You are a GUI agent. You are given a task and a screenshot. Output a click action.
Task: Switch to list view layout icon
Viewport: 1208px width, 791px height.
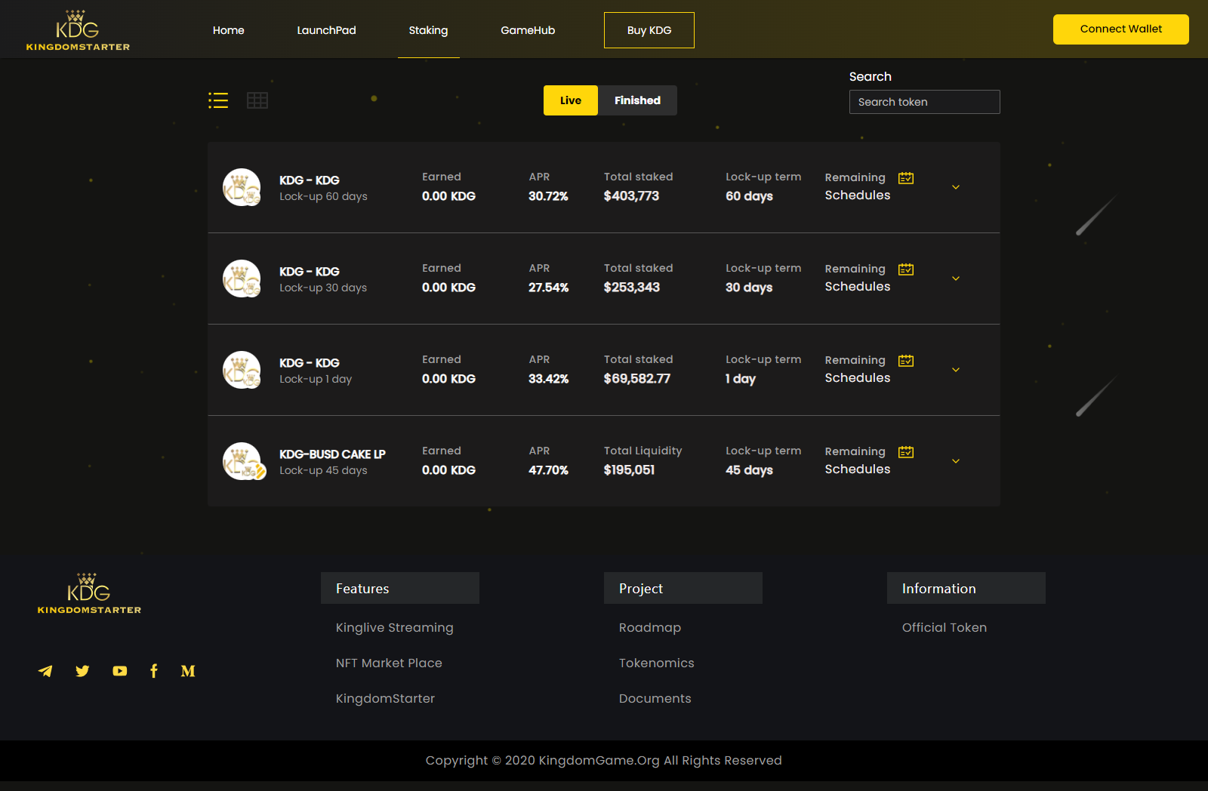pyautogui.click(x=218, y=100)
